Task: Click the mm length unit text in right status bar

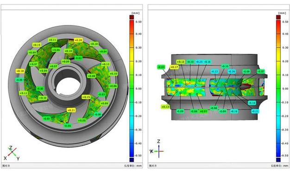Action: [x=280, y=166]
